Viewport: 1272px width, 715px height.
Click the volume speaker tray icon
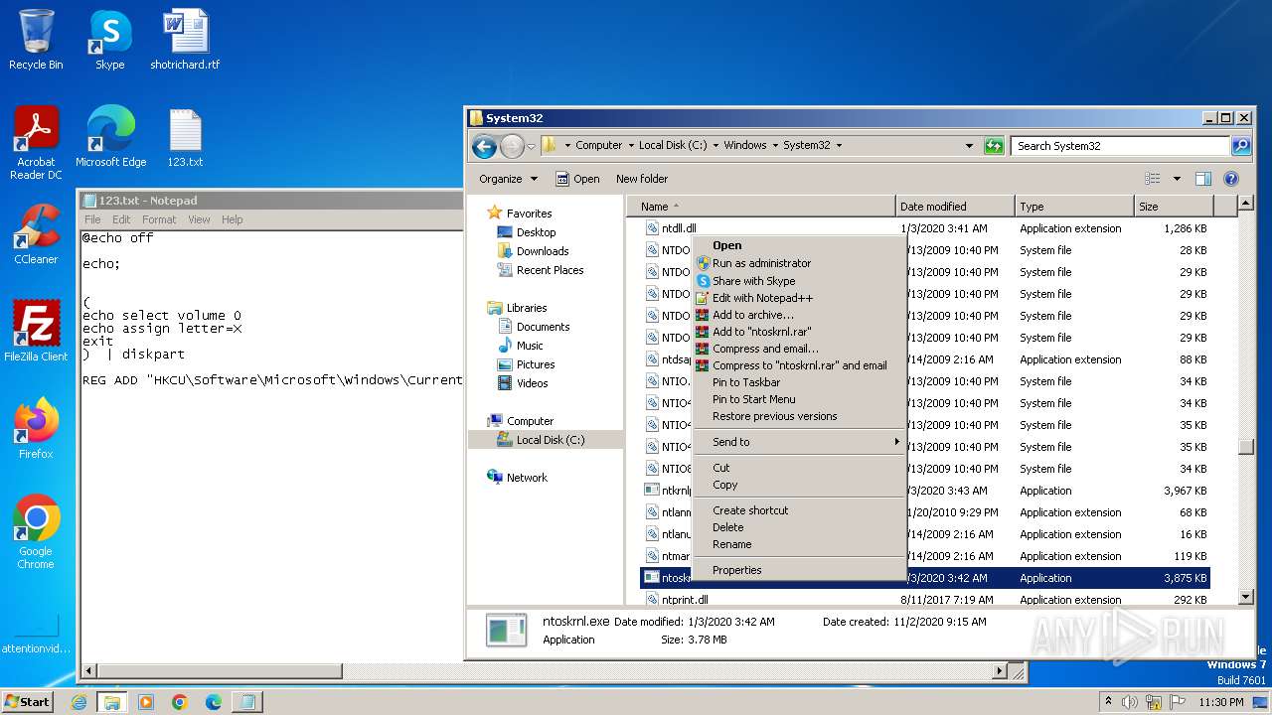(x=1130, y=702)
